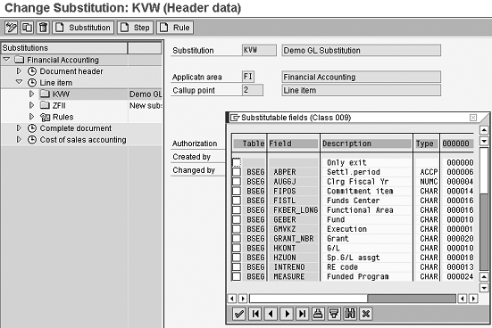Click the Substitutable fields title icon

coord(235,118)
